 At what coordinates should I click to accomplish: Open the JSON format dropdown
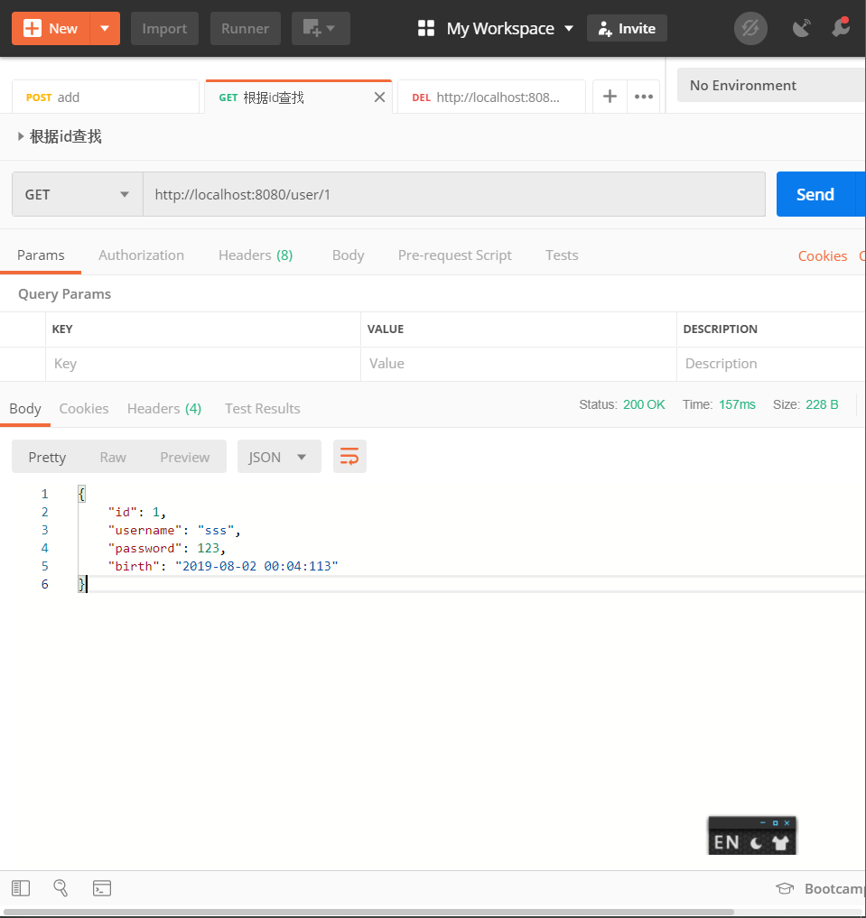(x=279, y=457)
